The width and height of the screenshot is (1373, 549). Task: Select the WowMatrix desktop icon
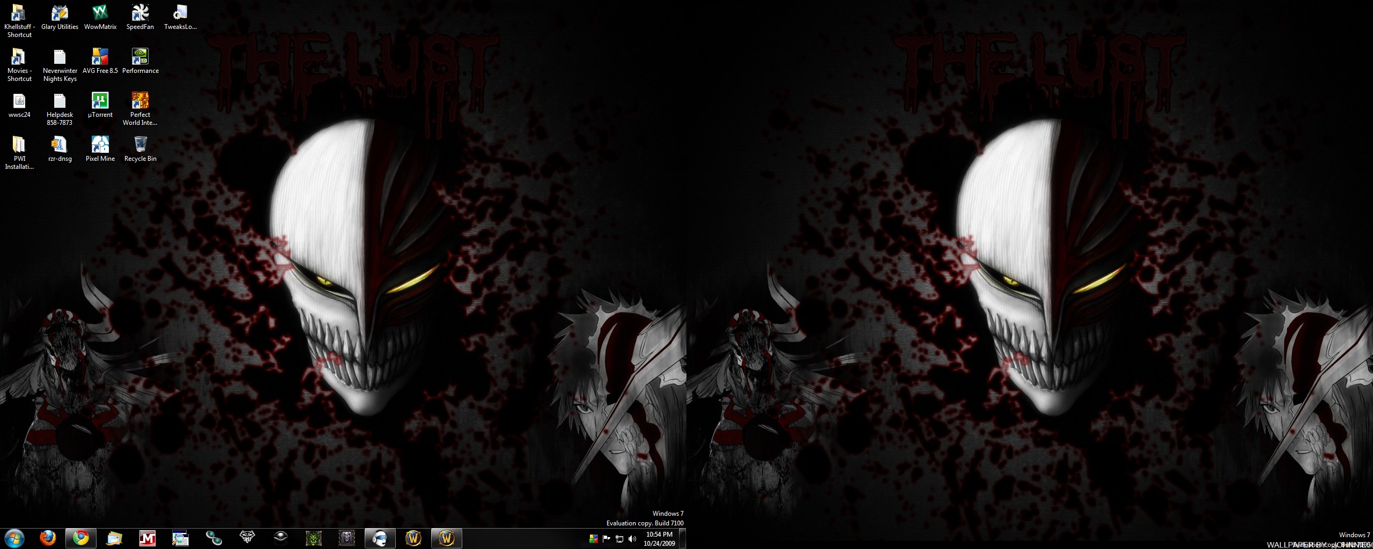[x=100, y=18]
